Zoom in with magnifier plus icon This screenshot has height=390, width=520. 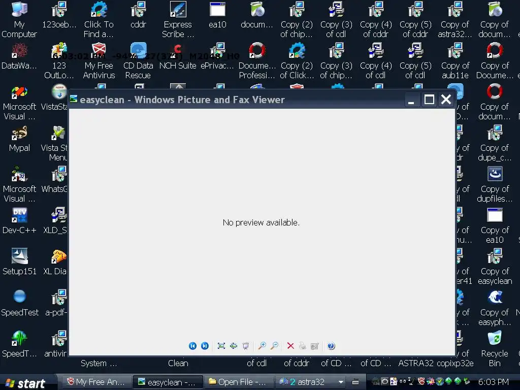tap(262, 346)
